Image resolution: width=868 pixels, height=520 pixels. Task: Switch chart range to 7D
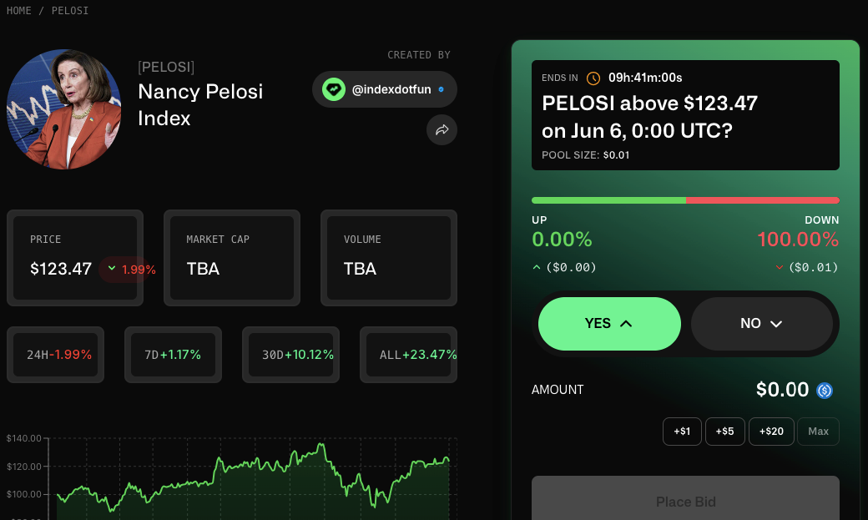173,355
